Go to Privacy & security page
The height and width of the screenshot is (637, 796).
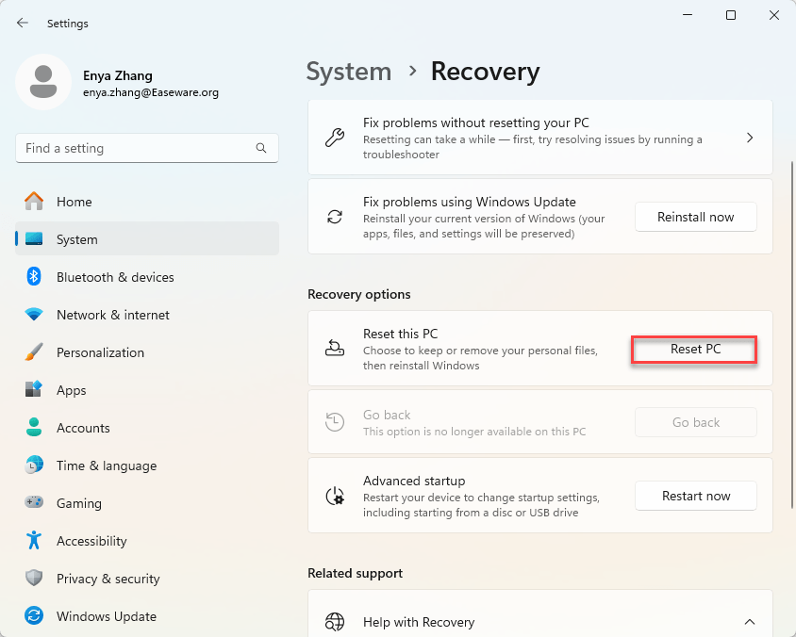[x=108, y=579]
